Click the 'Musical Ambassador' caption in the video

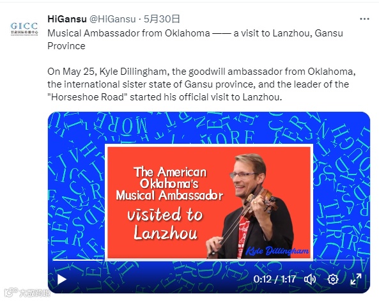169,196
